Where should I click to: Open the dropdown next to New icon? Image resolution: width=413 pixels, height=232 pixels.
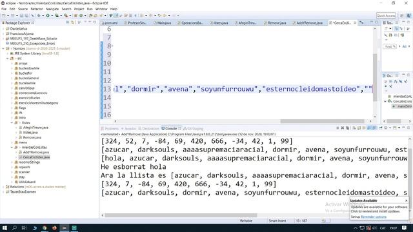(8, 15)
